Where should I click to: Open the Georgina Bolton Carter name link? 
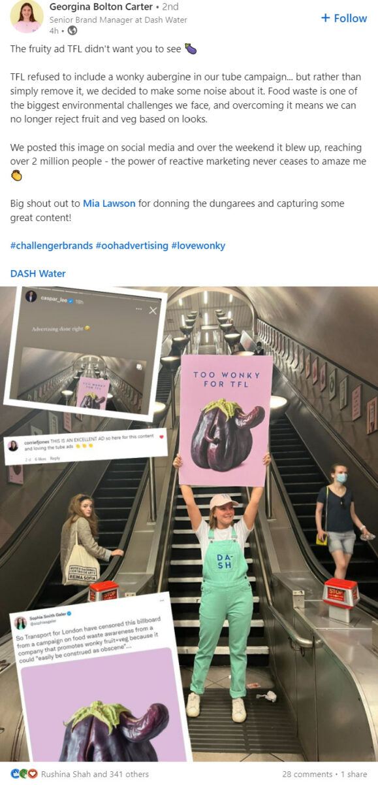pyautogui.click(x=101, y=7)
